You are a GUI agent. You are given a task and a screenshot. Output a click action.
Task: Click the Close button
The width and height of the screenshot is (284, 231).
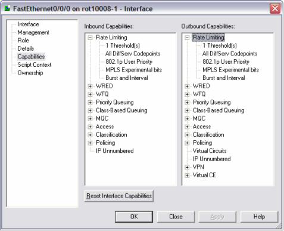(176, 217)
